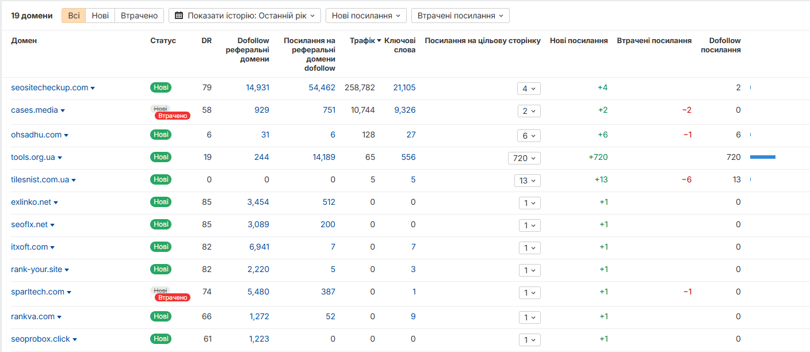Open the Втрачені посилання filter dropdown

(x=460, y=16)
